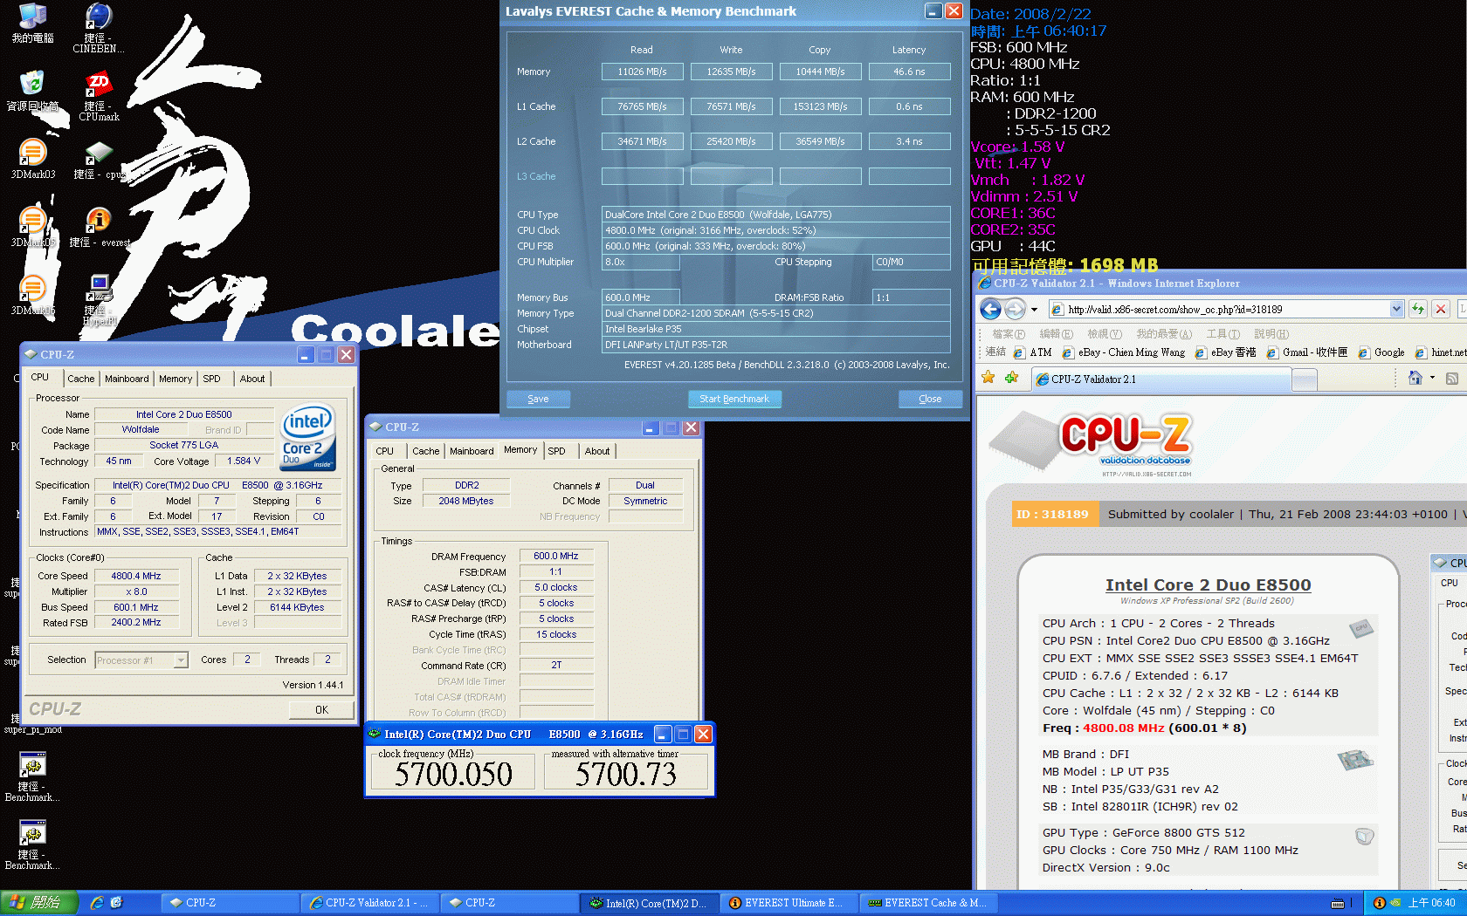Click the Start (開始) button

(x=38, y=903)
